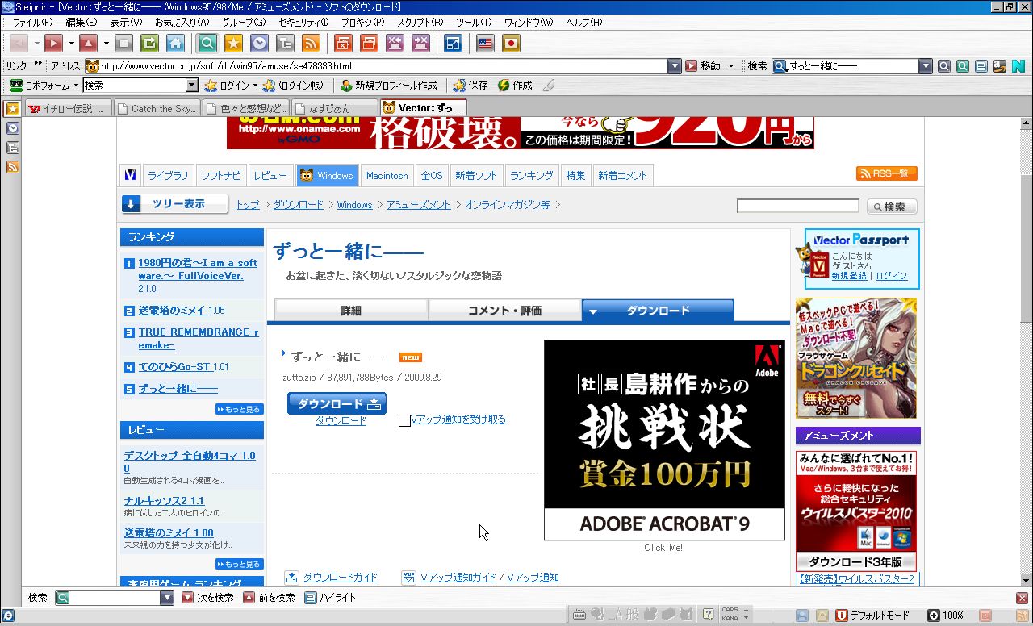Click 次を検索 find next button

coord(207,598)
